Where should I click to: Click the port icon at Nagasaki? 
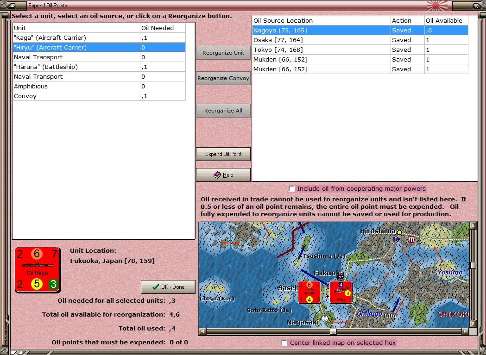click(325, 318)
